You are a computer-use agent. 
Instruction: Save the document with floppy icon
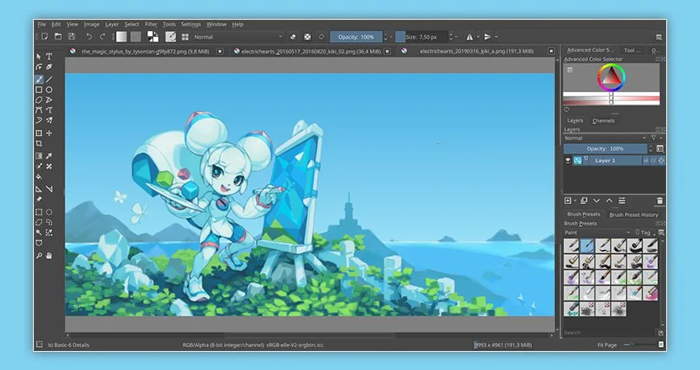(72, 36)
